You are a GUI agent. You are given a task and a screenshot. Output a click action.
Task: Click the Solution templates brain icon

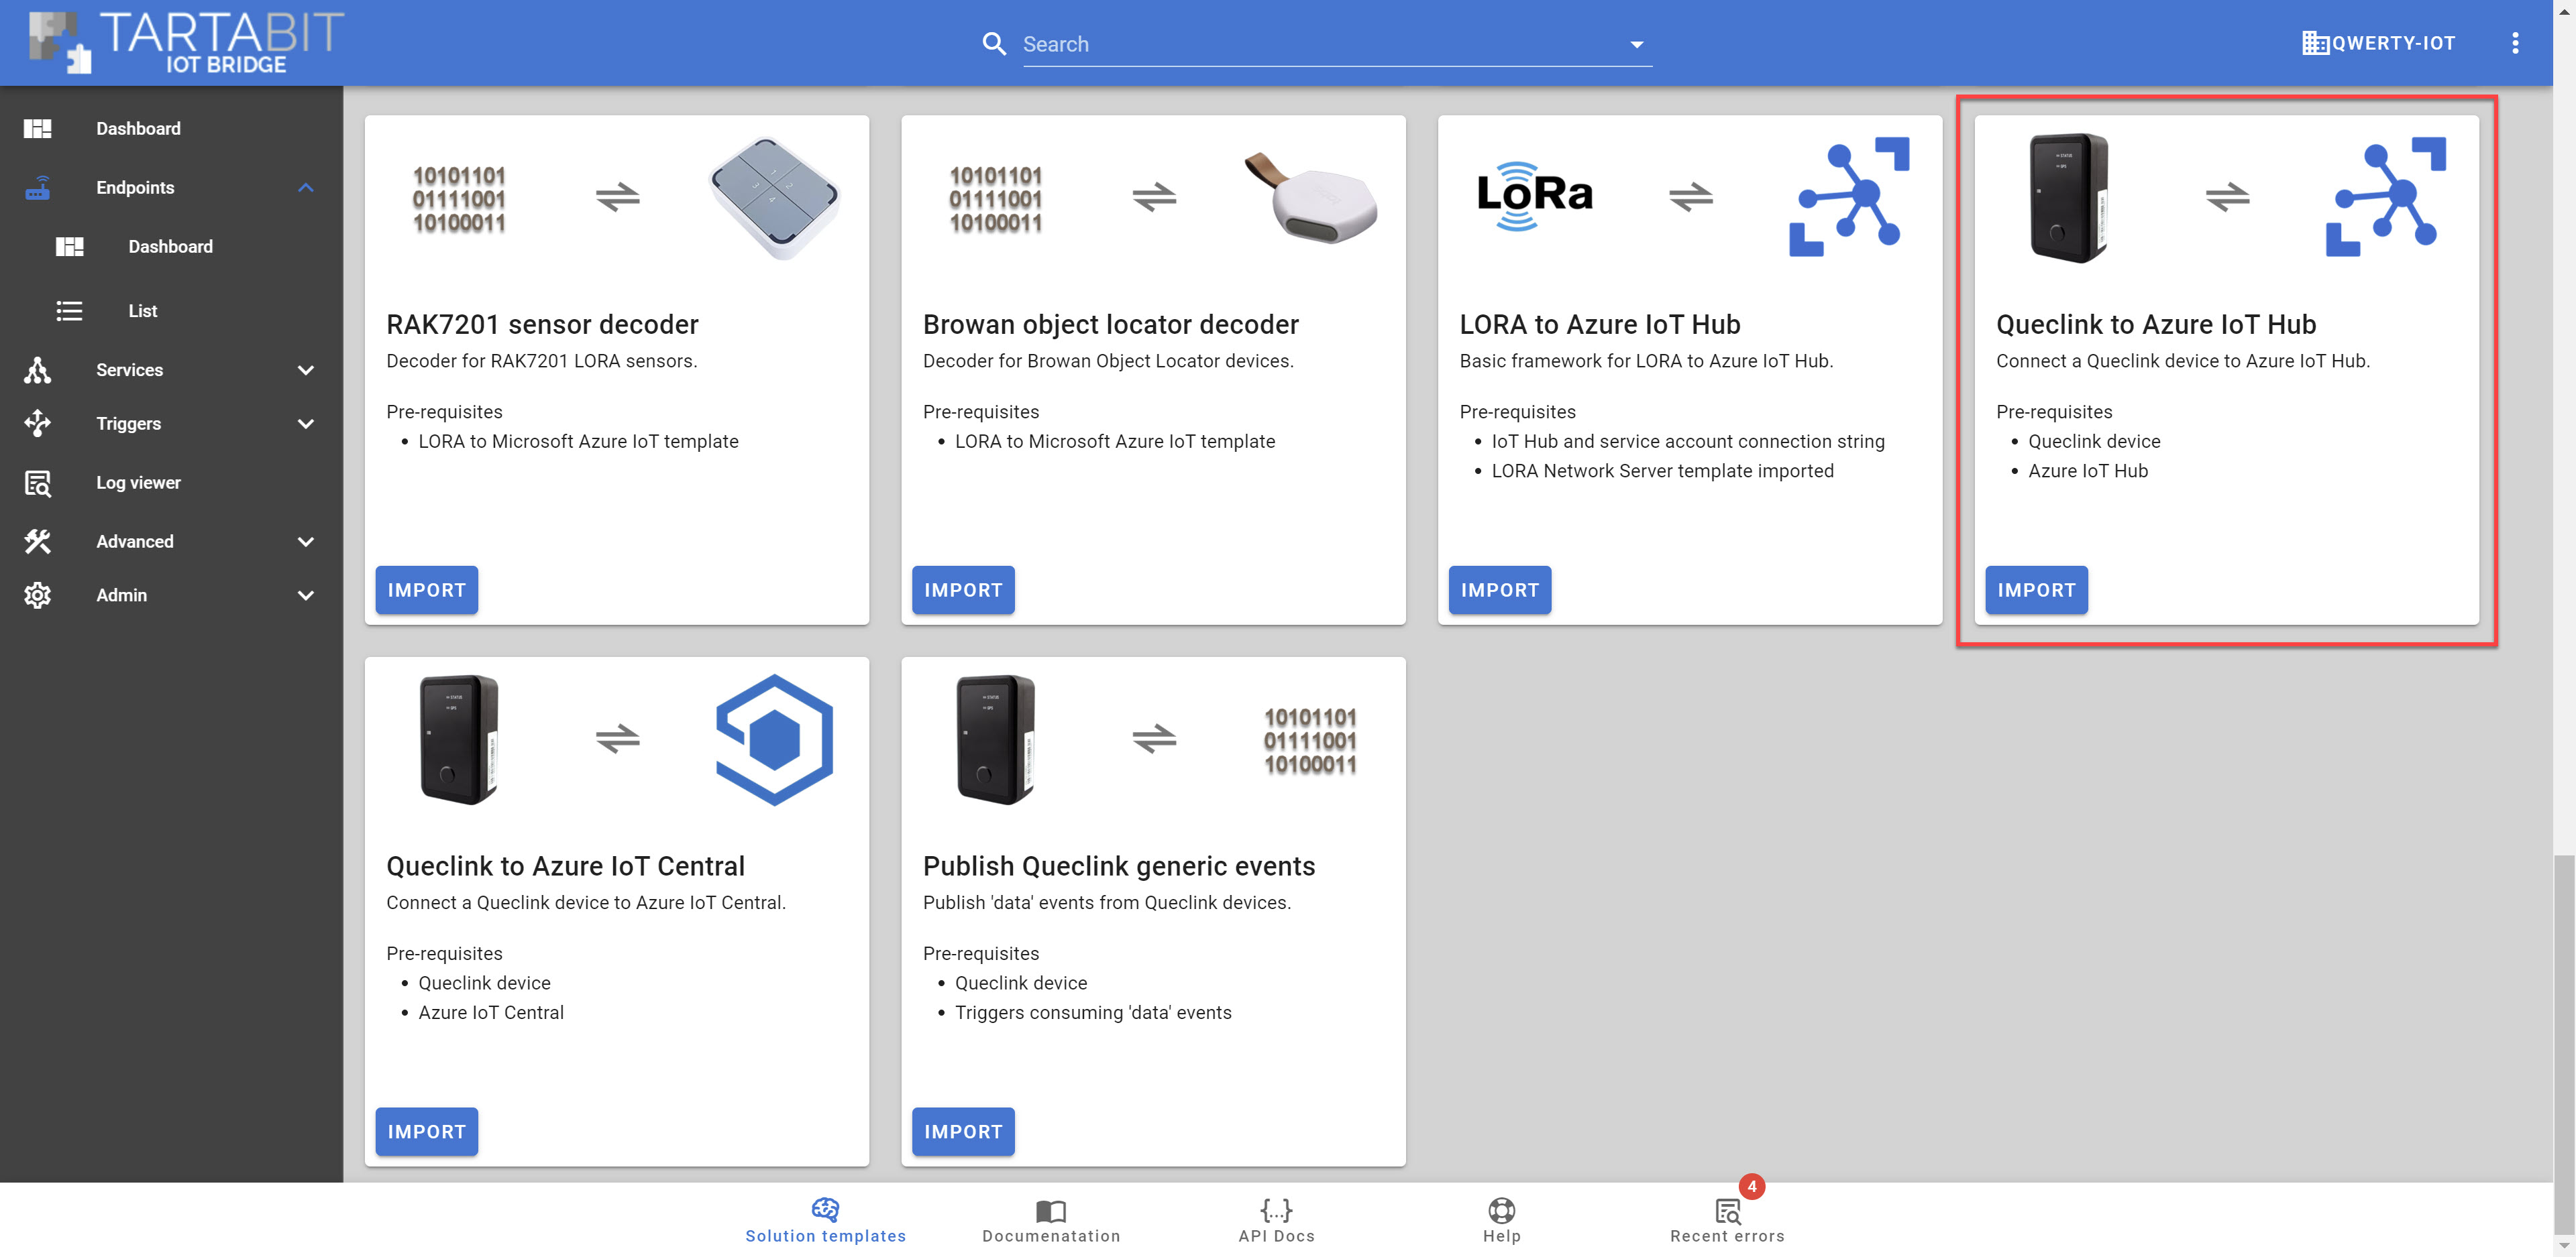[x=826, y=1210]
